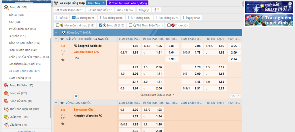Click the panel handle icon beside Galaxy banner

tap(243, 4)
